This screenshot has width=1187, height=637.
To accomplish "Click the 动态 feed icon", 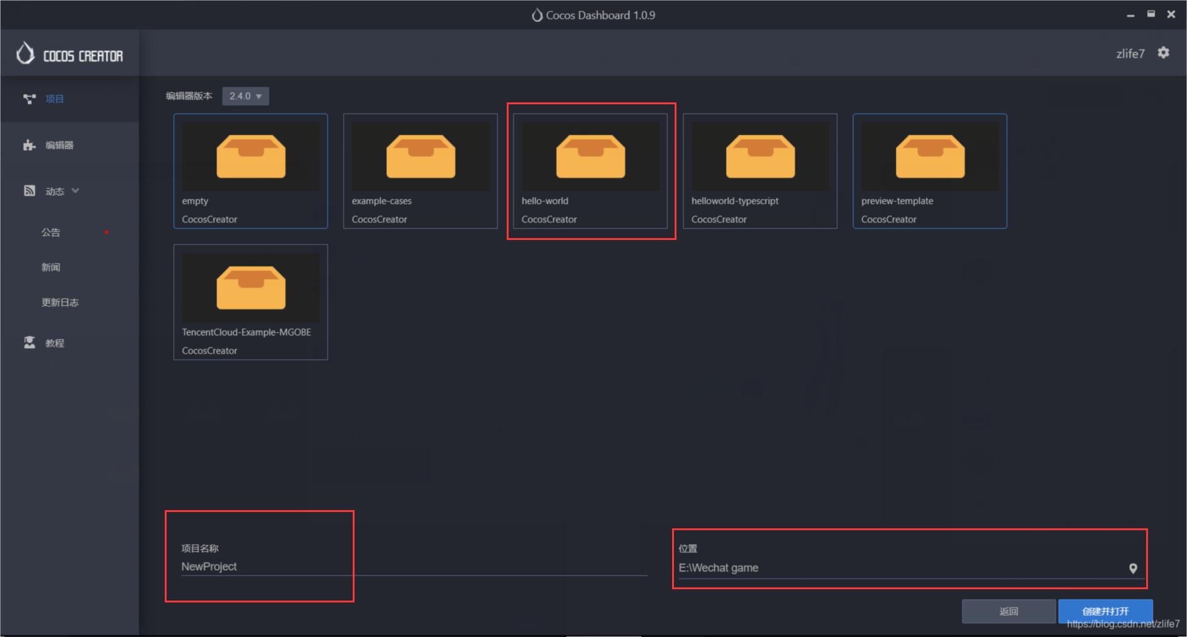I will point(29,190).
